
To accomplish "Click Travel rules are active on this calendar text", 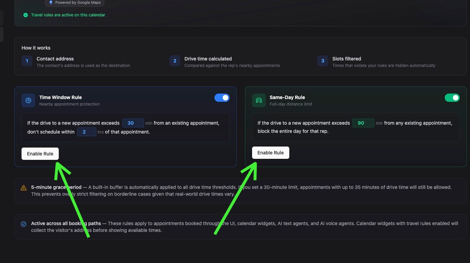I will pos(68,15).
